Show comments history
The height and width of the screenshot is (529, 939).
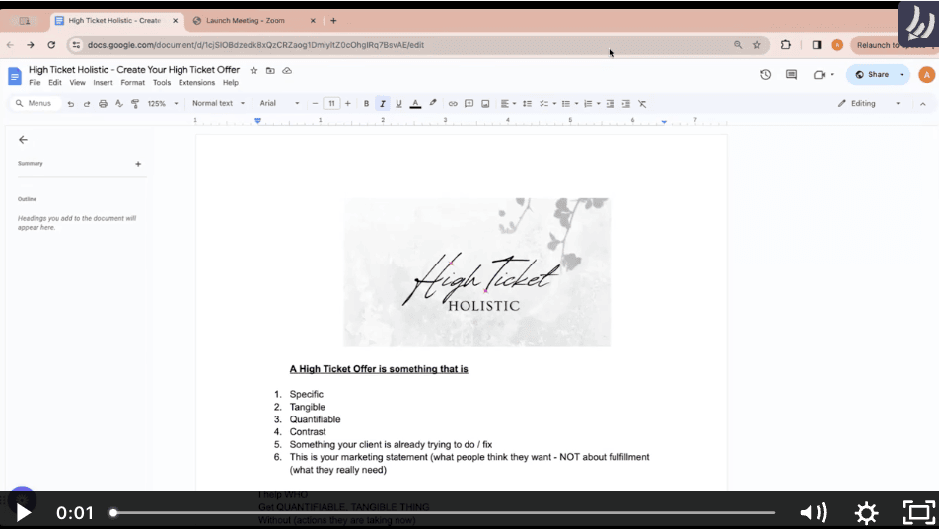tap(792, 75)
